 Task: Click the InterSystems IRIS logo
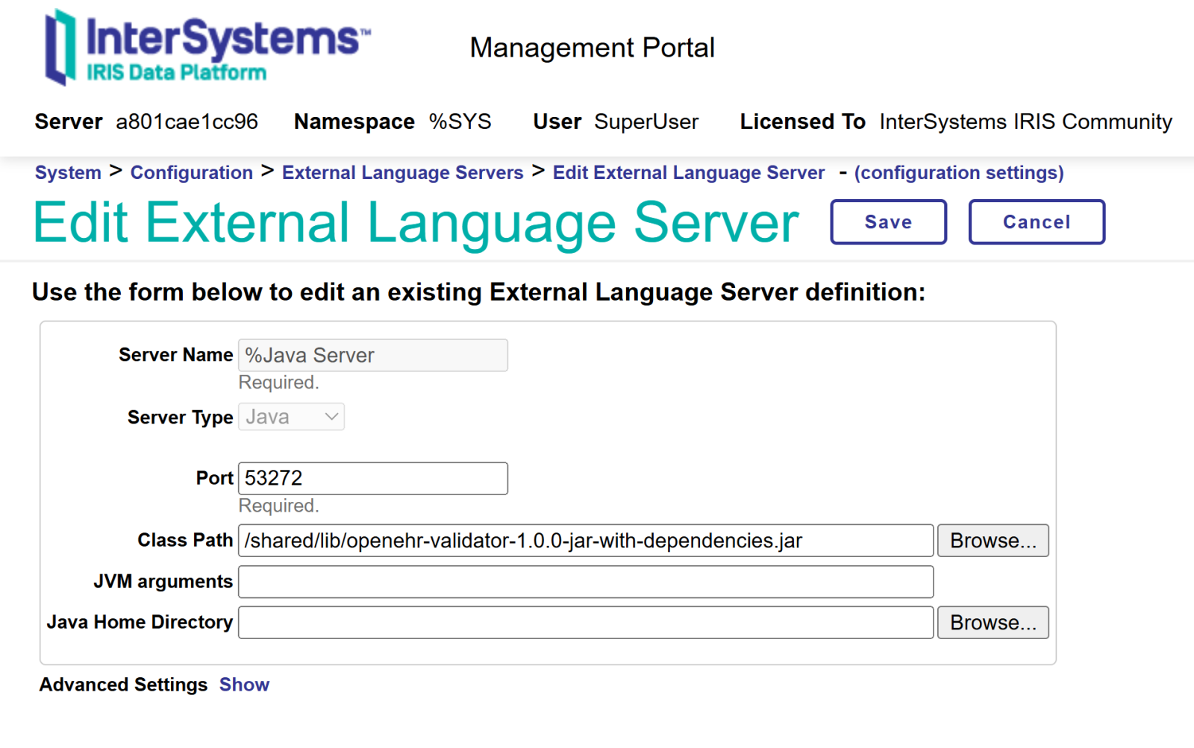(x=207, y=48)
